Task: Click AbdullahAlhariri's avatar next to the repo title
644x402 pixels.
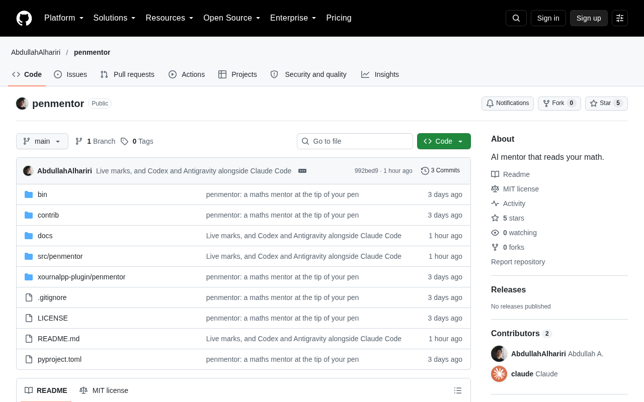Action: (22, 104)
